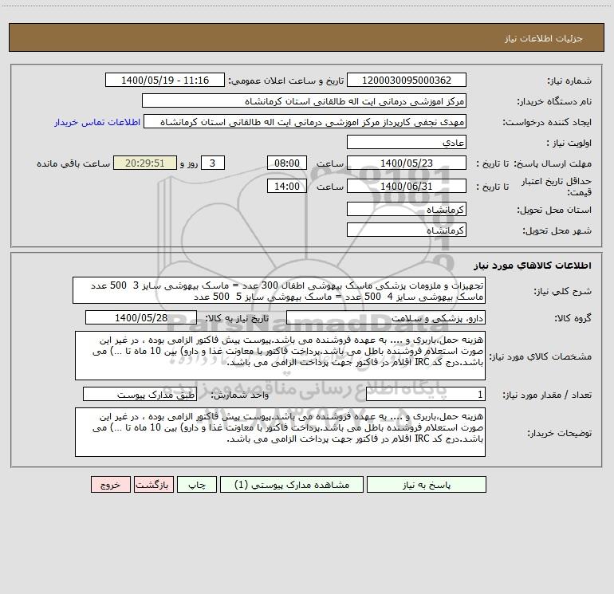Click the label ایجاد کننده درخواست
Screen dimensions: 614x594
pyautogui.click(x=547, y=123)
